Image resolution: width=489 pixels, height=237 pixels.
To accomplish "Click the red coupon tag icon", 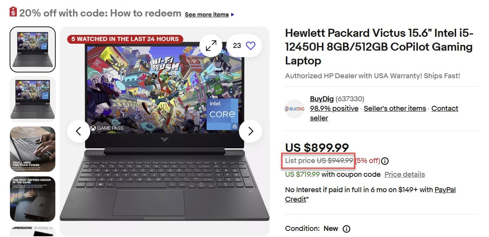I will 13,13.
